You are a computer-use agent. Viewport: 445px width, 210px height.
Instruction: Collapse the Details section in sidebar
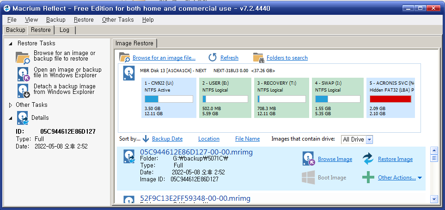click(x=11, y=117)
